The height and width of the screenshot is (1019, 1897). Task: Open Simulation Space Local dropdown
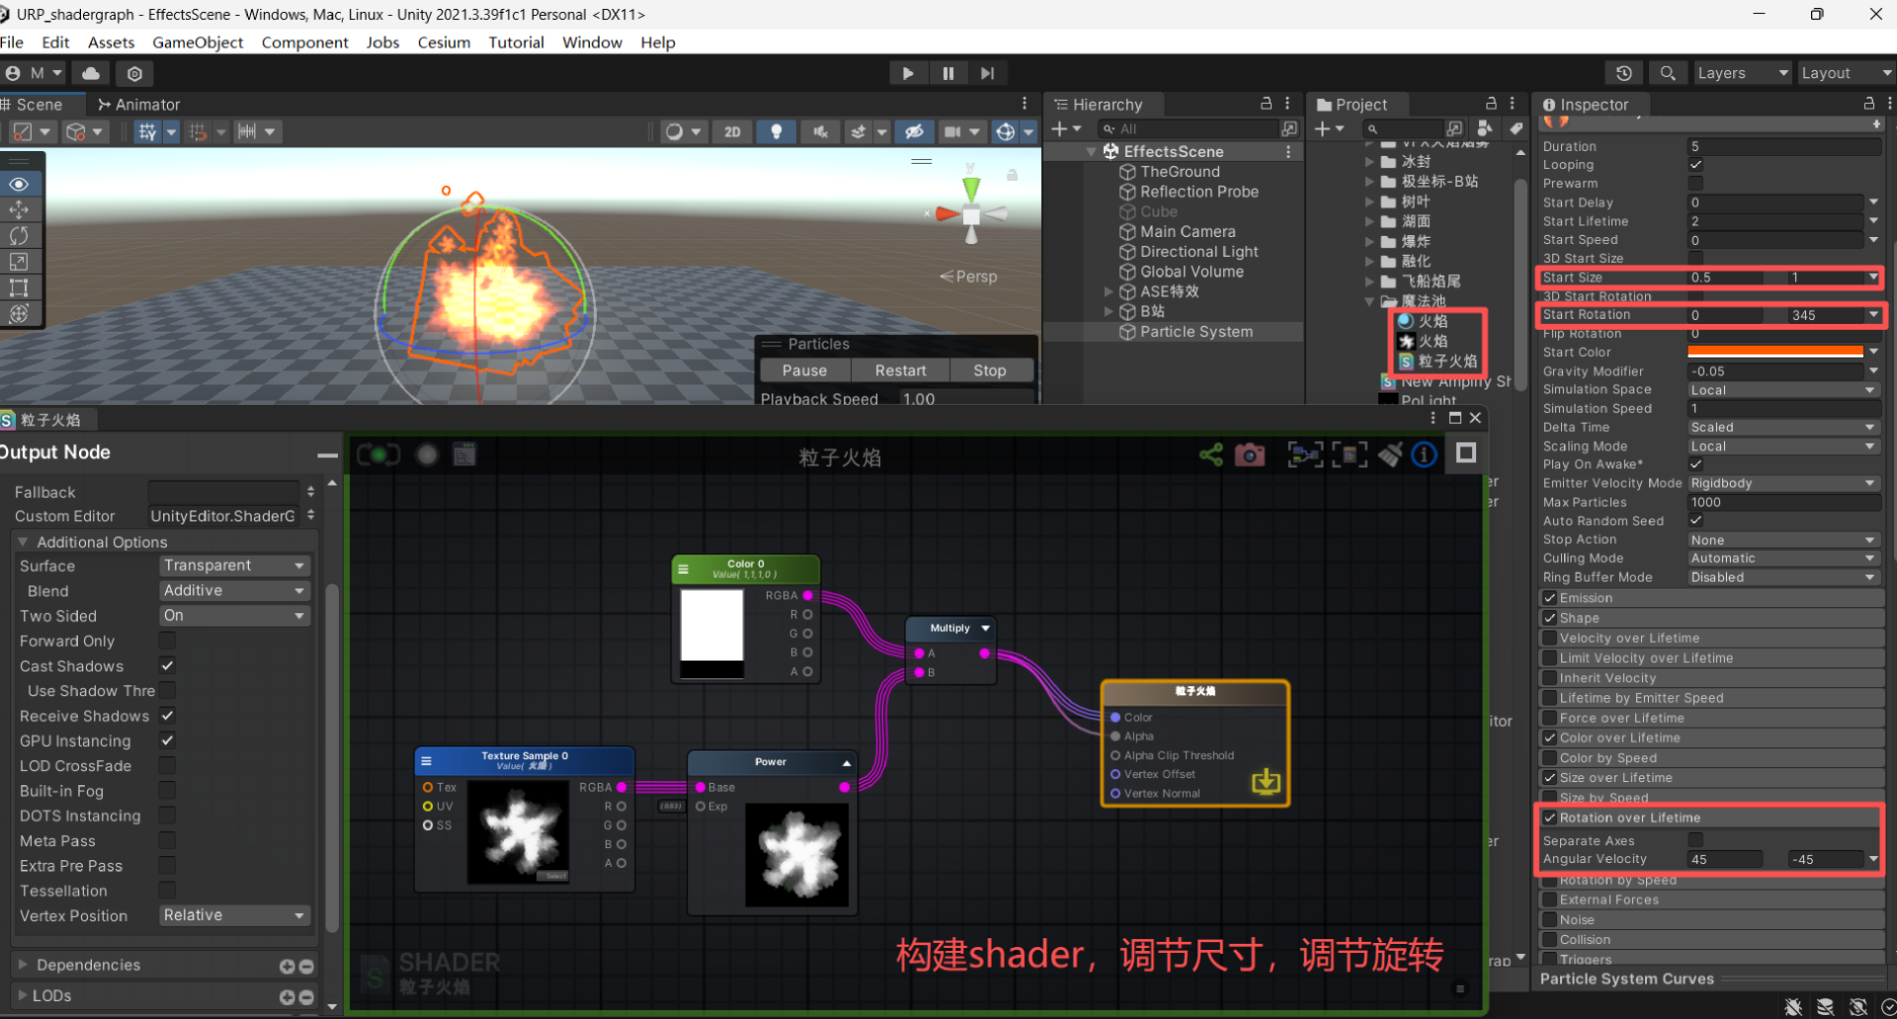(1783, 390)
